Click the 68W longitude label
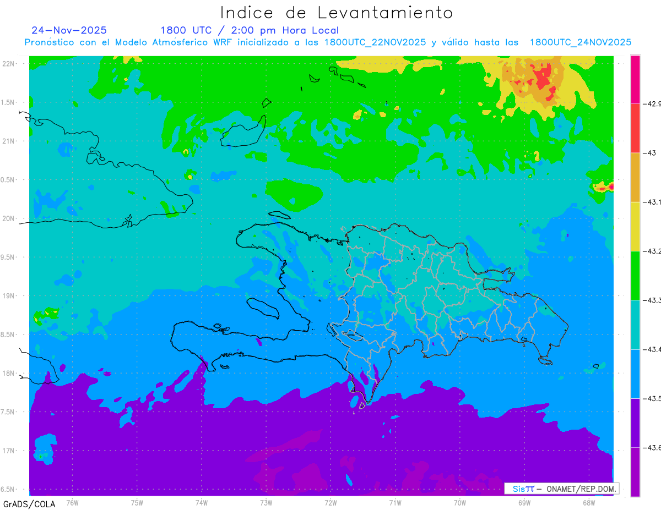The height and width of the screenshot is (510, 661). [x=588, y=502]
